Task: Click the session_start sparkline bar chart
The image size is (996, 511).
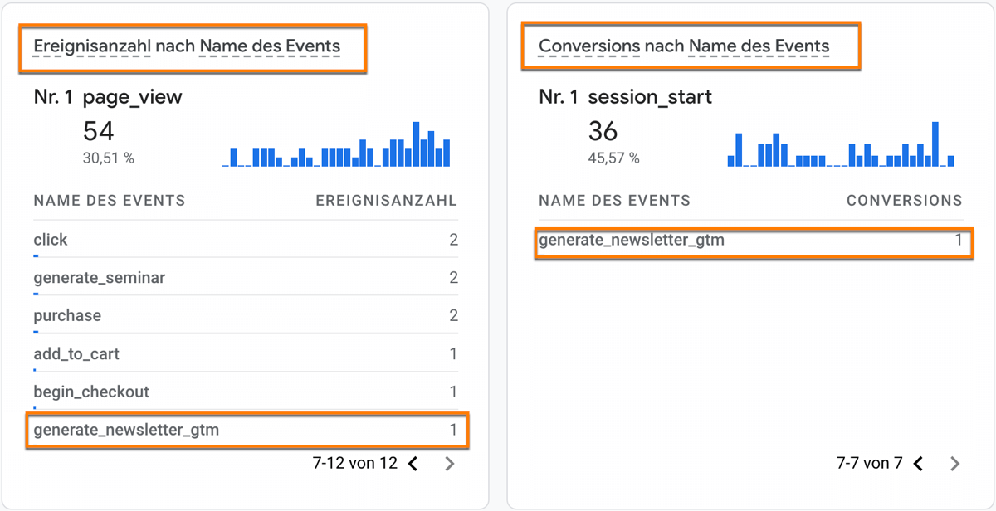Action: [x=841, y=145]
